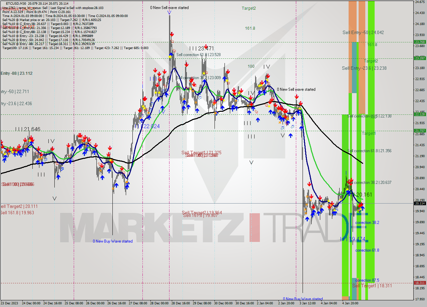The width and height of the screenshot is (427, 307).
Task: Click the 'Sell Entry -23.6 | 23.238' label
Action: click(x=364, y=68)
